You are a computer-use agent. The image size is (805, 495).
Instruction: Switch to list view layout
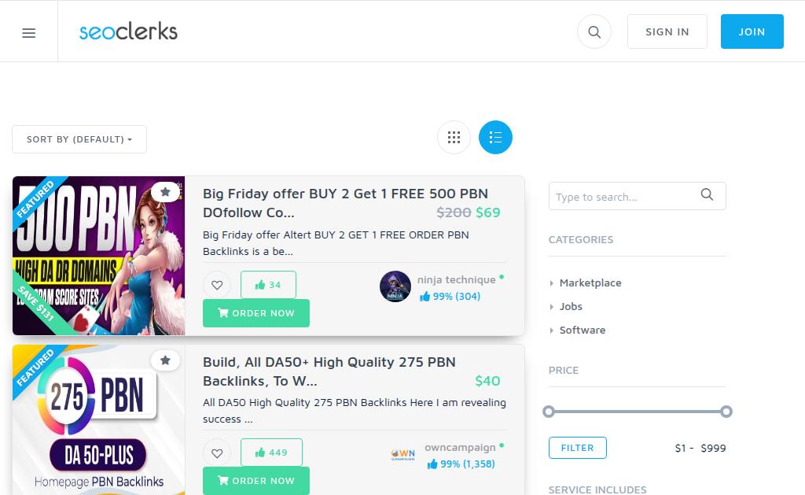495,138
